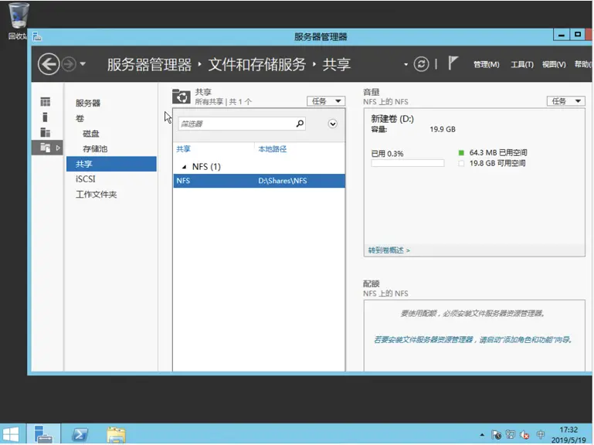594x445 pixels.
Task: Click the 新建卷 (D:) volume title
Action: 392,119
